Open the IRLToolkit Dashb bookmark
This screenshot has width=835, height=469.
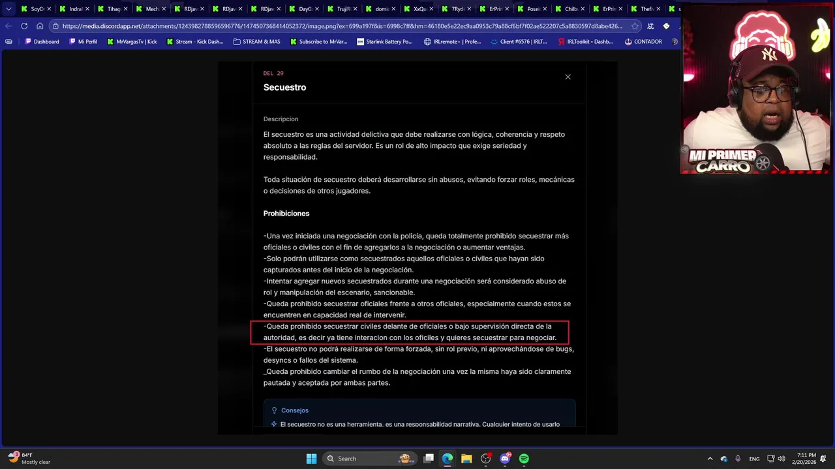[586, 42]
